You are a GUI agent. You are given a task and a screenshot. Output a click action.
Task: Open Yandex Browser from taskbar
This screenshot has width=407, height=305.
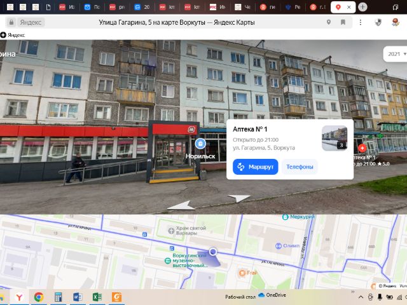(x=19, y=297)
